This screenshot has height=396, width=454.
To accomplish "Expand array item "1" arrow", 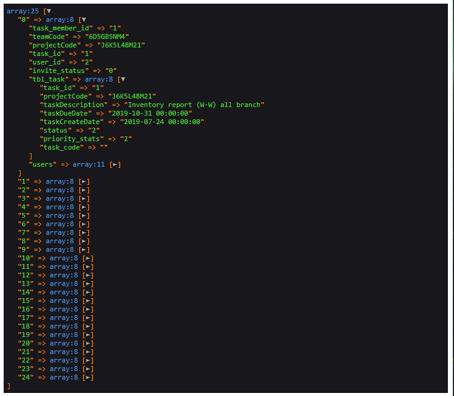I will [85, 181].
